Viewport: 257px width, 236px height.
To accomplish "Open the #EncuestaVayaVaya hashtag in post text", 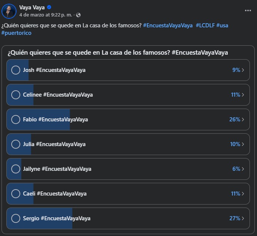I will pyautogui.click(x=168, y=25).
